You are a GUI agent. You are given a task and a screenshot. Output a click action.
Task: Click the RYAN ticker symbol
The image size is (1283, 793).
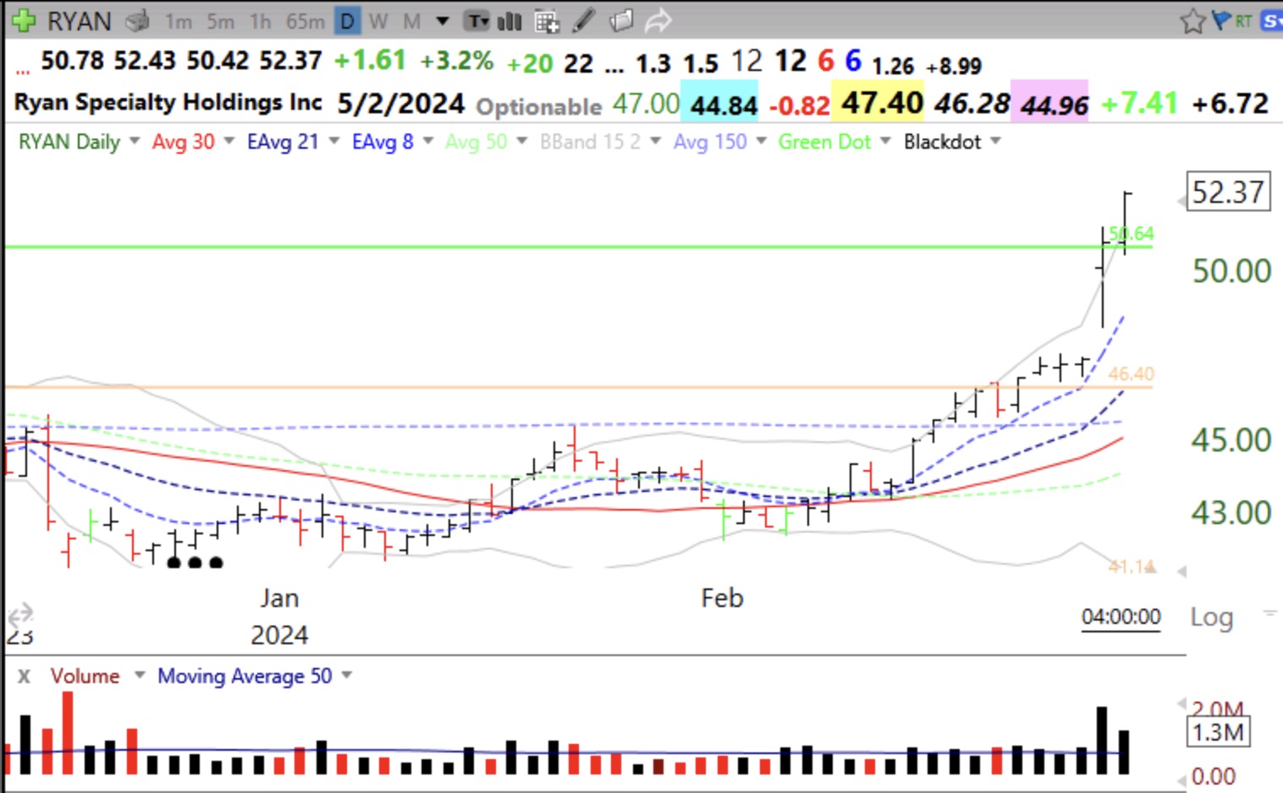[79, 21]
